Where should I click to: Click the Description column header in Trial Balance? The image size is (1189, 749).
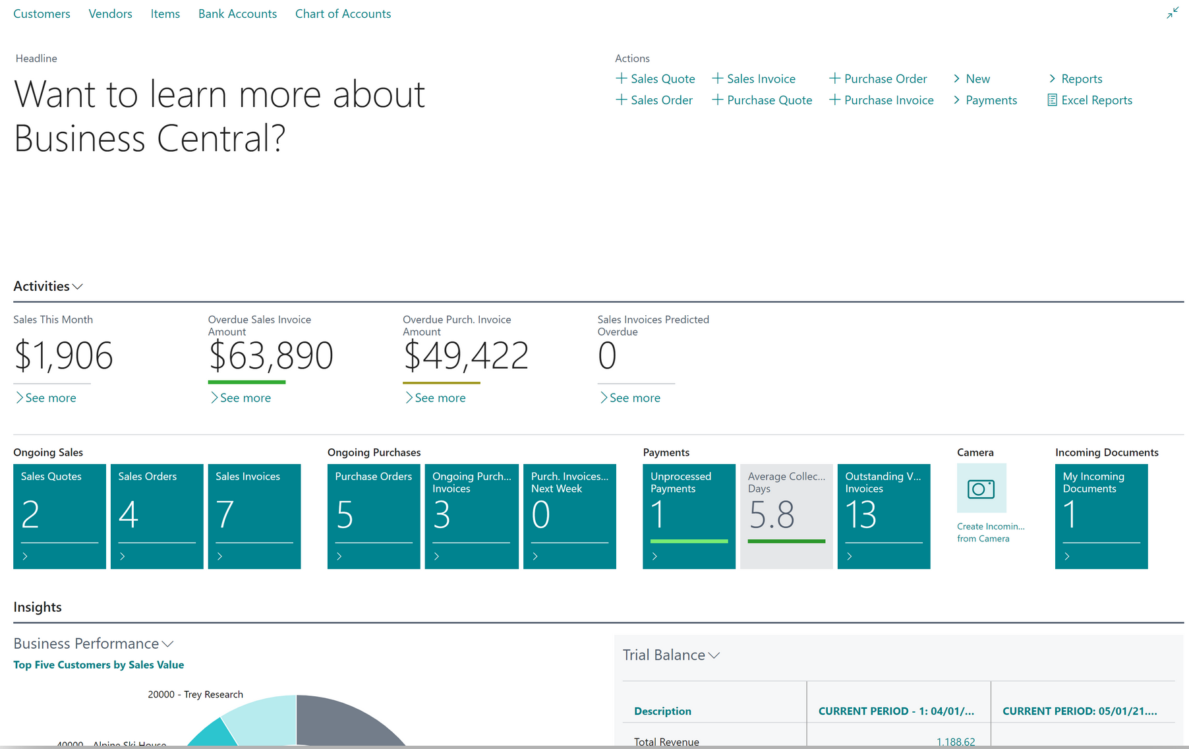[662, 711]
